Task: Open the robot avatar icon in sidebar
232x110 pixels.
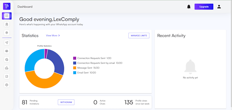Action: (7, 24)
